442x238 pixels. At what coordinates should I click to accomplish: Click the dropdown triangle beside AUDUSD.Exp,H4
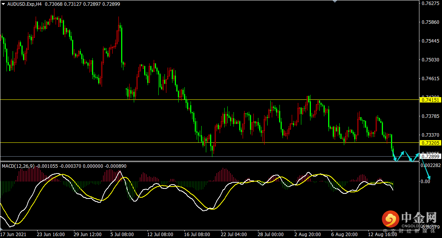coord(3,4)
